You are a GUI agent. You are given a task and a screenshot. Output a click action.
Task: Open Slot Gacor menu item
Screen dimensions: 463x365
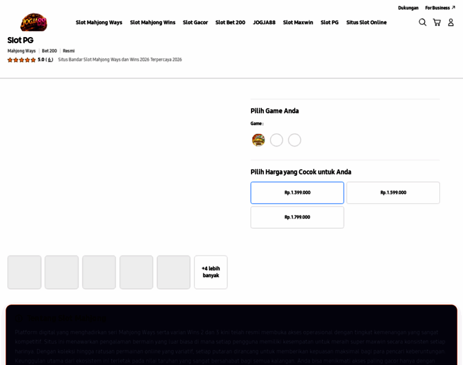tap(195, 23)
